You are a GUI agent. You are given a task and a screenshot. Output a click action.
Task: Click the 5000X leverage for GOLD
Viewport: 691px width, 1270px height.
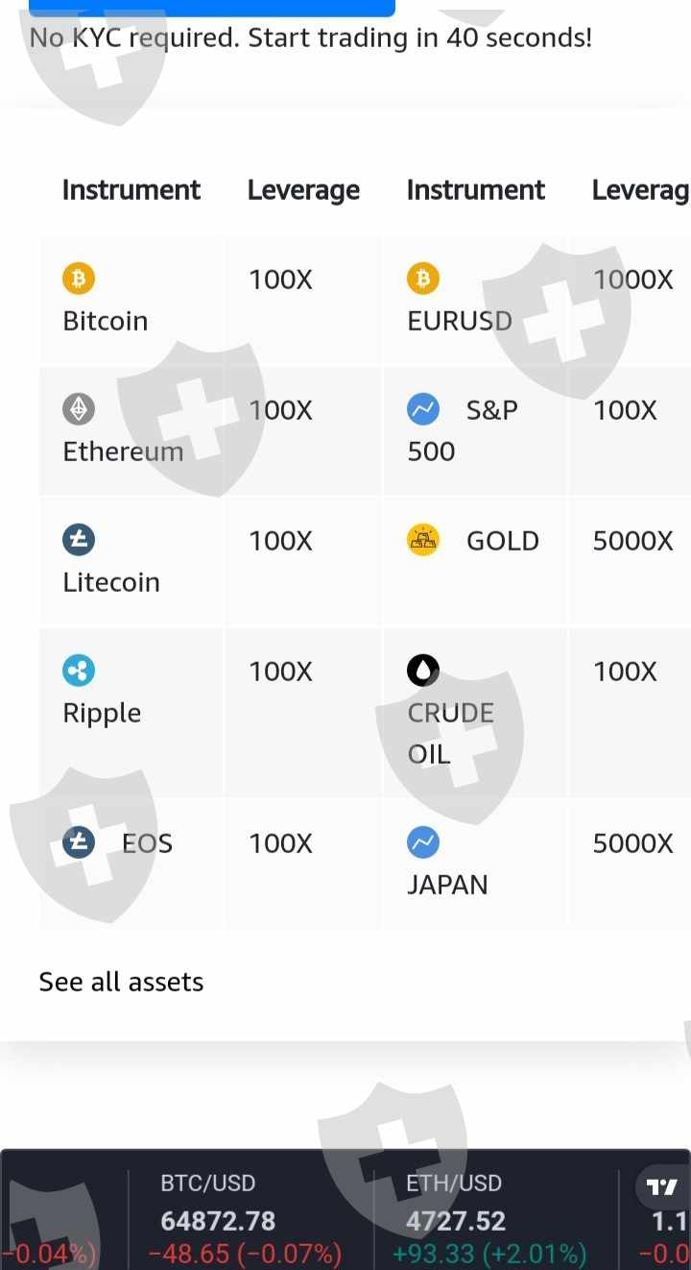pyautogui.click(x=632, y=541)
